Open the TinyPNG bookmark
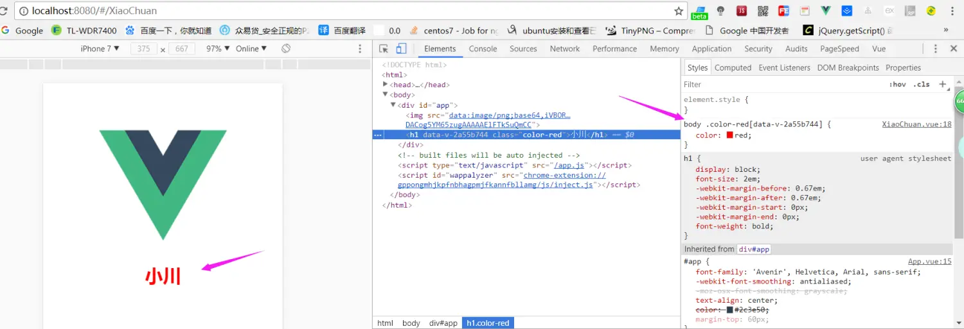 (652, 30)
